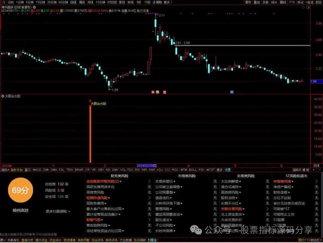
Task: Click the orange 69分 score circle
Action: 20,190
